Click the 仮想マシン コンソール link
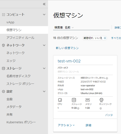This screenshot has height=134, width=121. pyautogui.click(x=68, y=72)
